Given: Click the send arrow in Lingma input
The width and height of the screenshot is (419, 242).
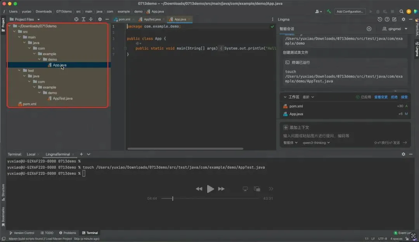Looking at the screenshot, I should 405,143.
